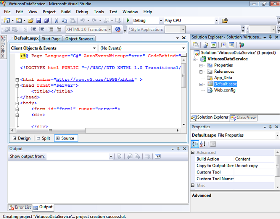The height and width of the screenshot is (219, 280).
Task: Toggle Word Wrap in Output window
Action: [157, 156]
